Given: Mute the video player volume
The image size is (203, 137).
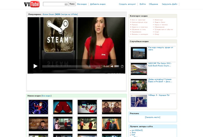Looking at the screenshot, I should click(112, 66).
